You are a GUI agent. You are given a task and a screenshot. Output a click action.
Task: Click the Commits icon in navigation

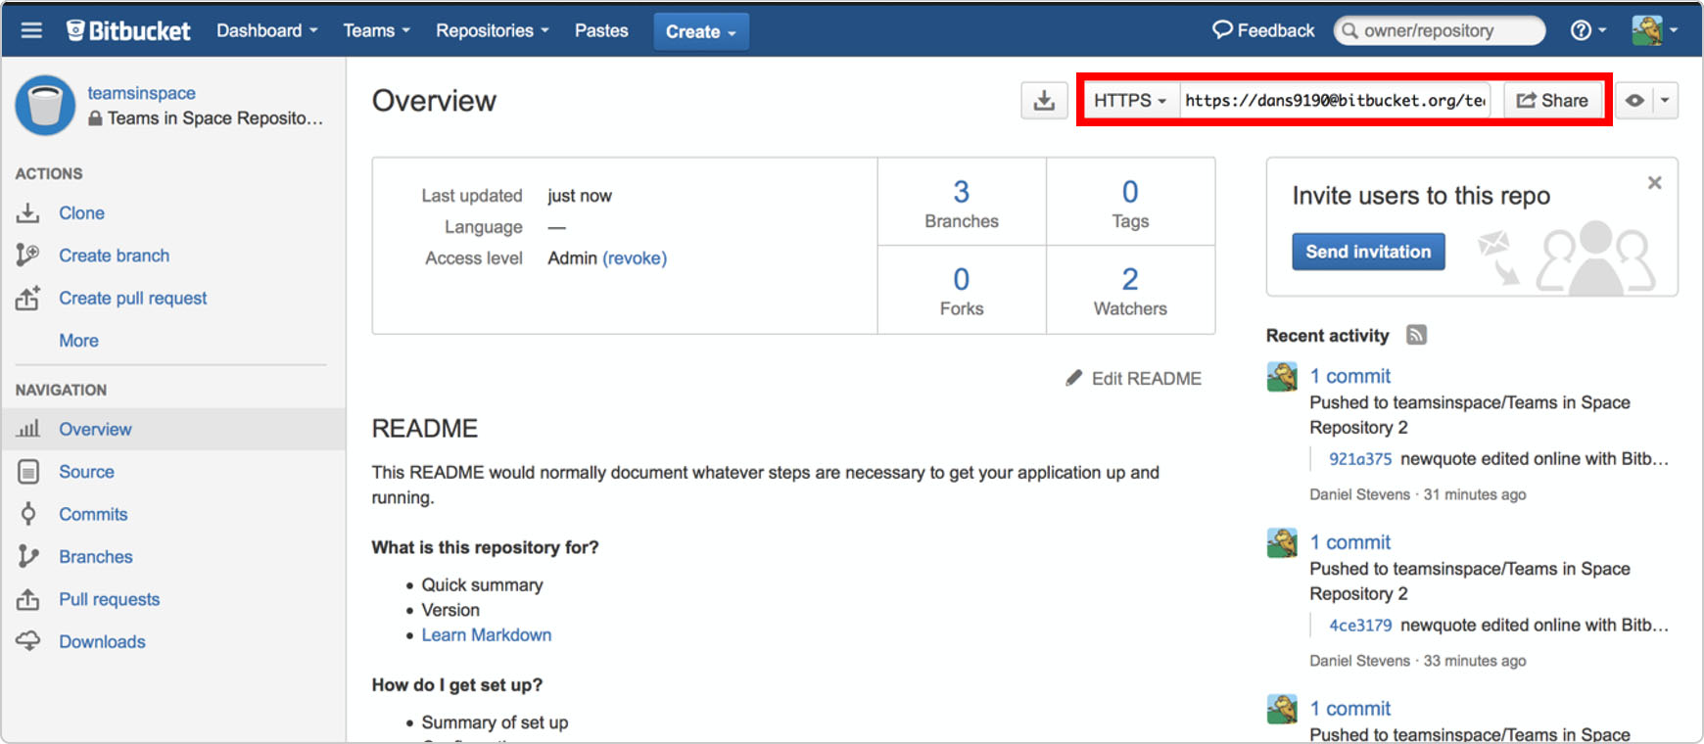[x=28, y=514]
